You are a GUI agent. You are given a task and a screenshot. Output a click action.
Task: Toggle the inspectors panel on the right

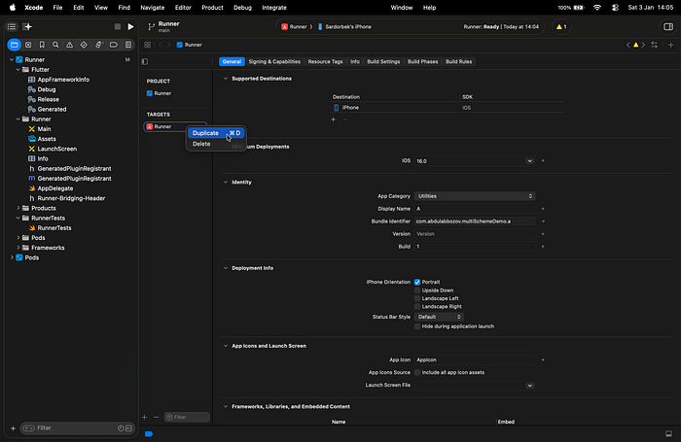click(668, 27)
